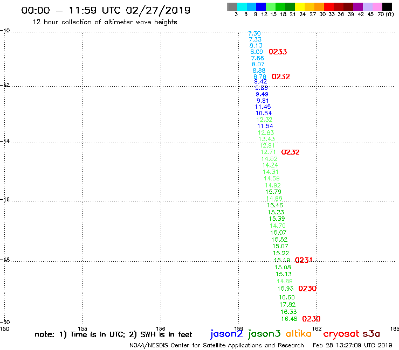Click the 15.79 wave height reading

tap(273, 192)
